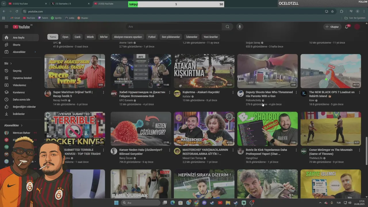Image resolution: width=368 pixels, height=207 pixels.
Task: Open options menu for Black Ops 7 Loadout video
Action: point(359,92)
